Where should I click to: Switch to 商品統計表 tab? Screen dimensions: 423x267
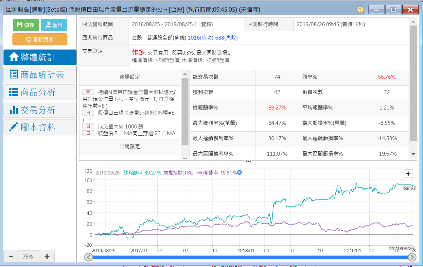[40, 75]
